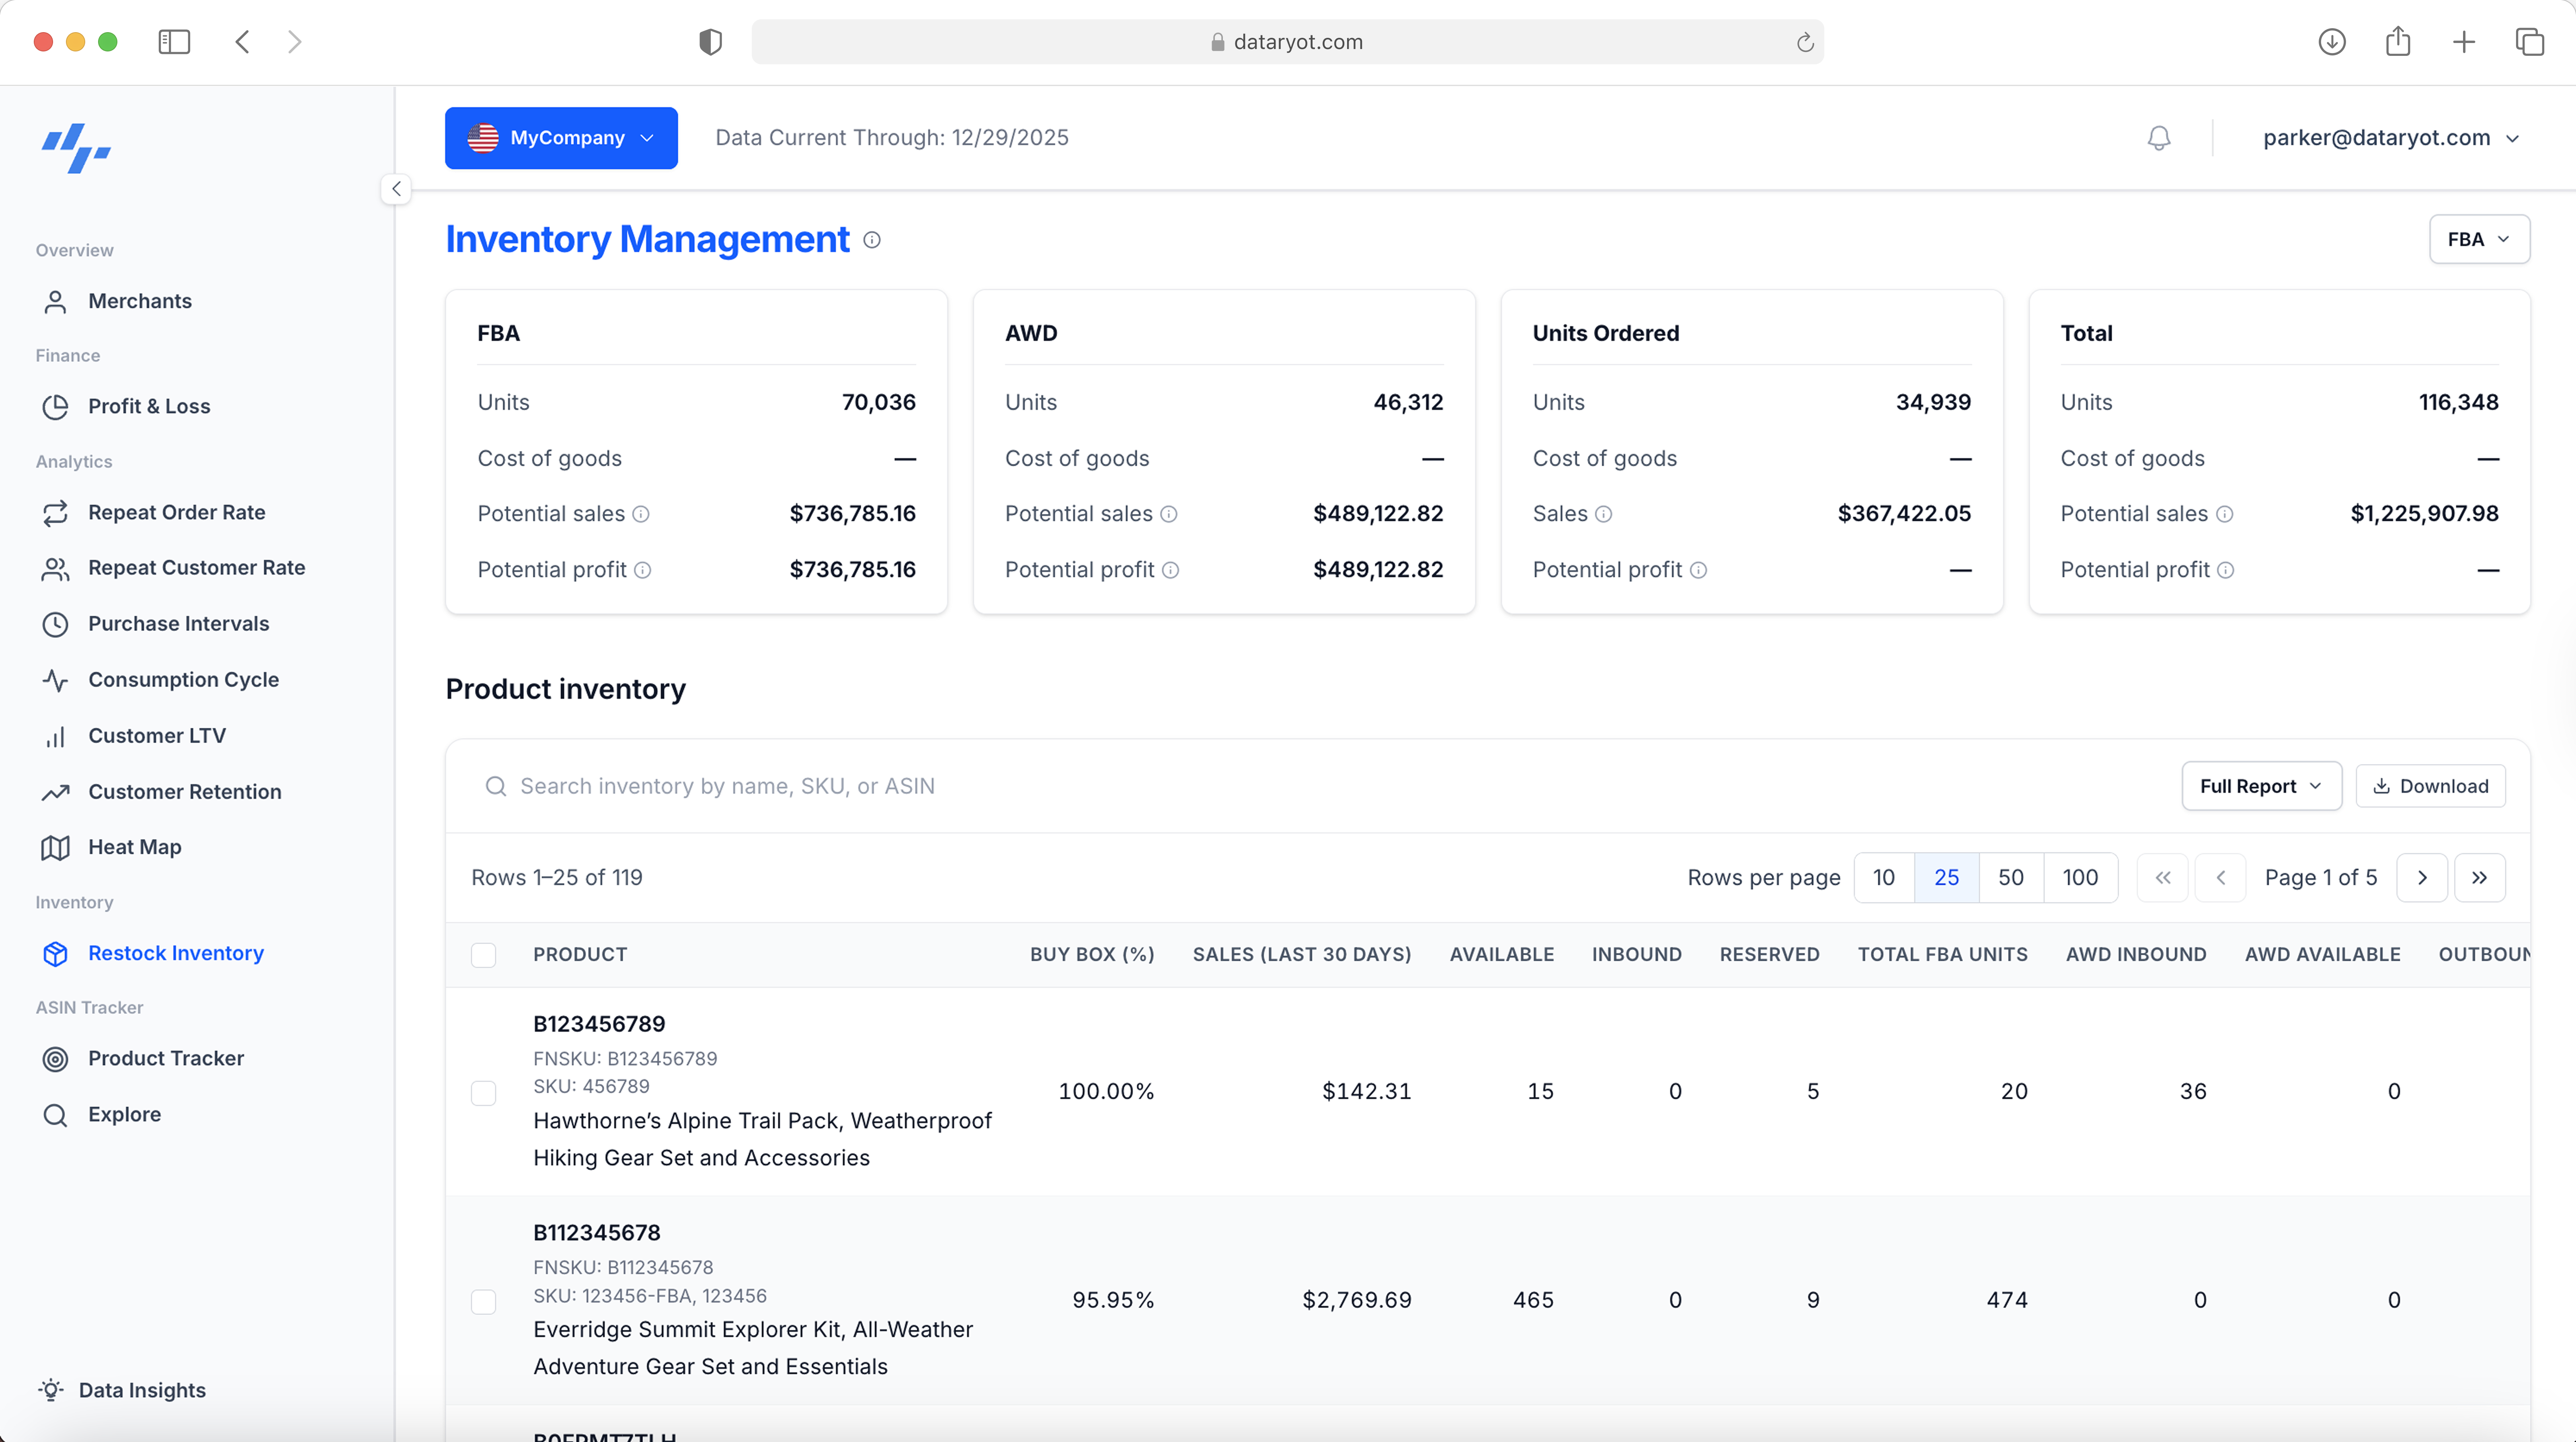
Task: Open Data Insights from the sidebar
Action: (x=142, y=1390)
